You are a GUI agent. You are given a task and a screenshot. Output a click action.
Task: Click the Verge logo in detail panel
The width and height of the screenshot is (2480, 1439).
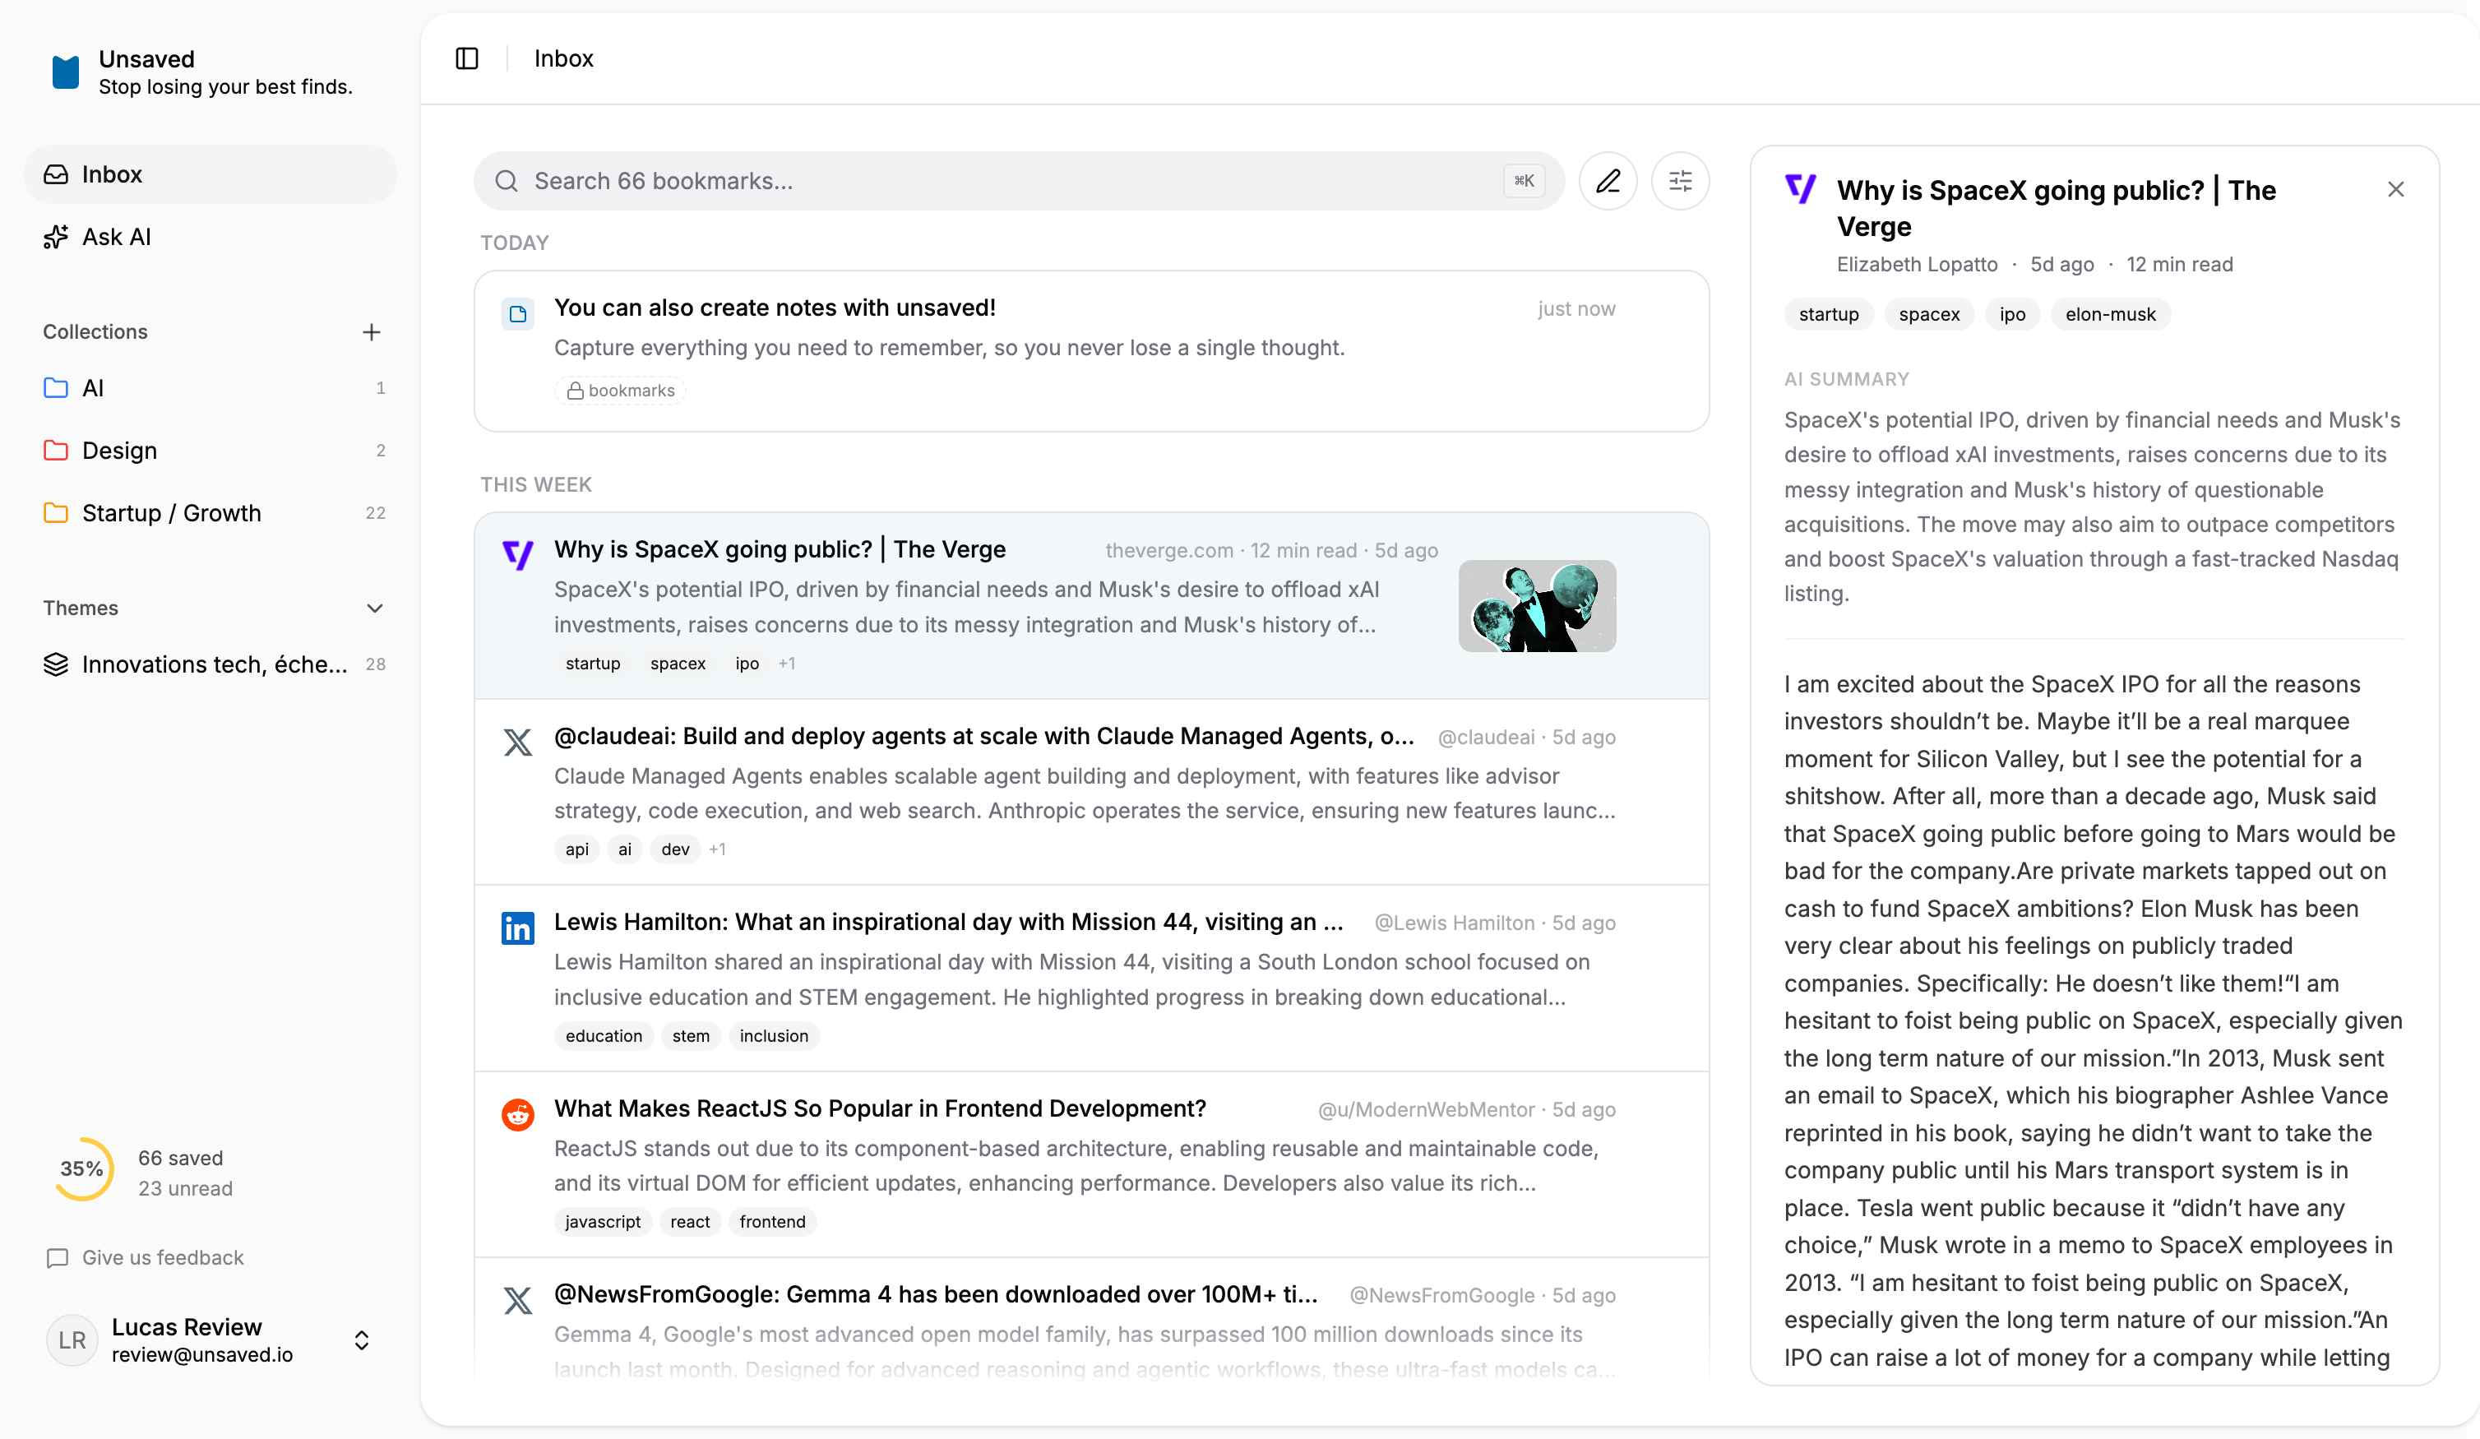click(1801, 189)
